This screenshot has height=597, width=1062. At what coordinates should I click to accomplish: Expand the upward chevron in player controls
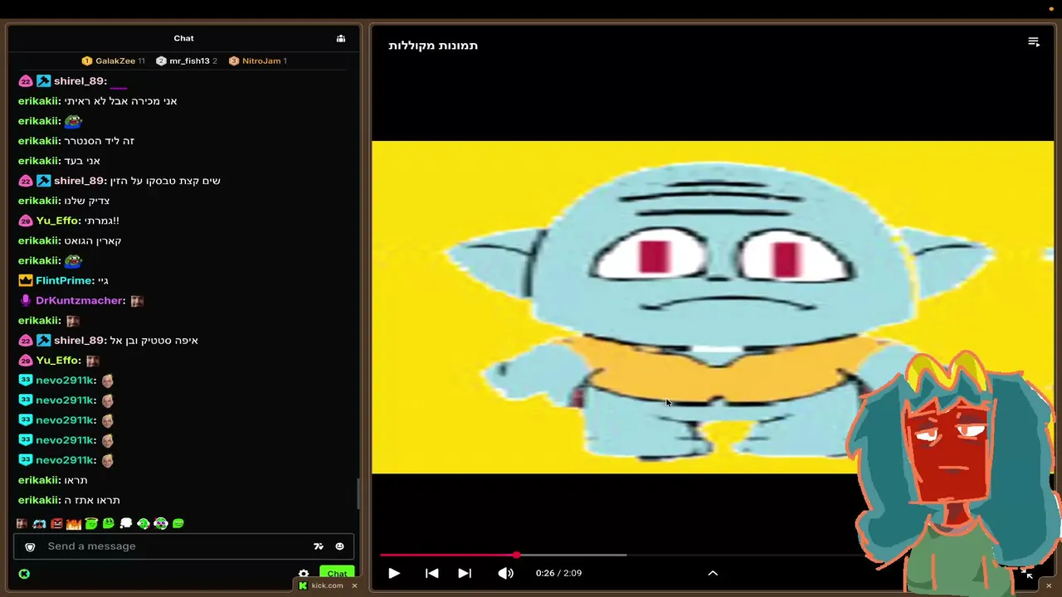[x=713, y=573]
